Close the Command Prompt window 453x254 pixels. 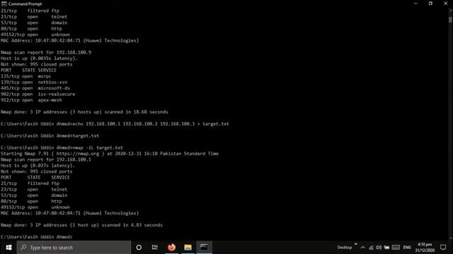445,4
